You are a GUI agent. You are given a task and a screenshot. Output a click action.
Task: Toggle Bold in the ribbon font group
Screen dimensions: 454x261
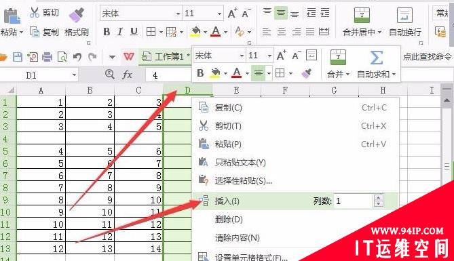pos(107,32)
